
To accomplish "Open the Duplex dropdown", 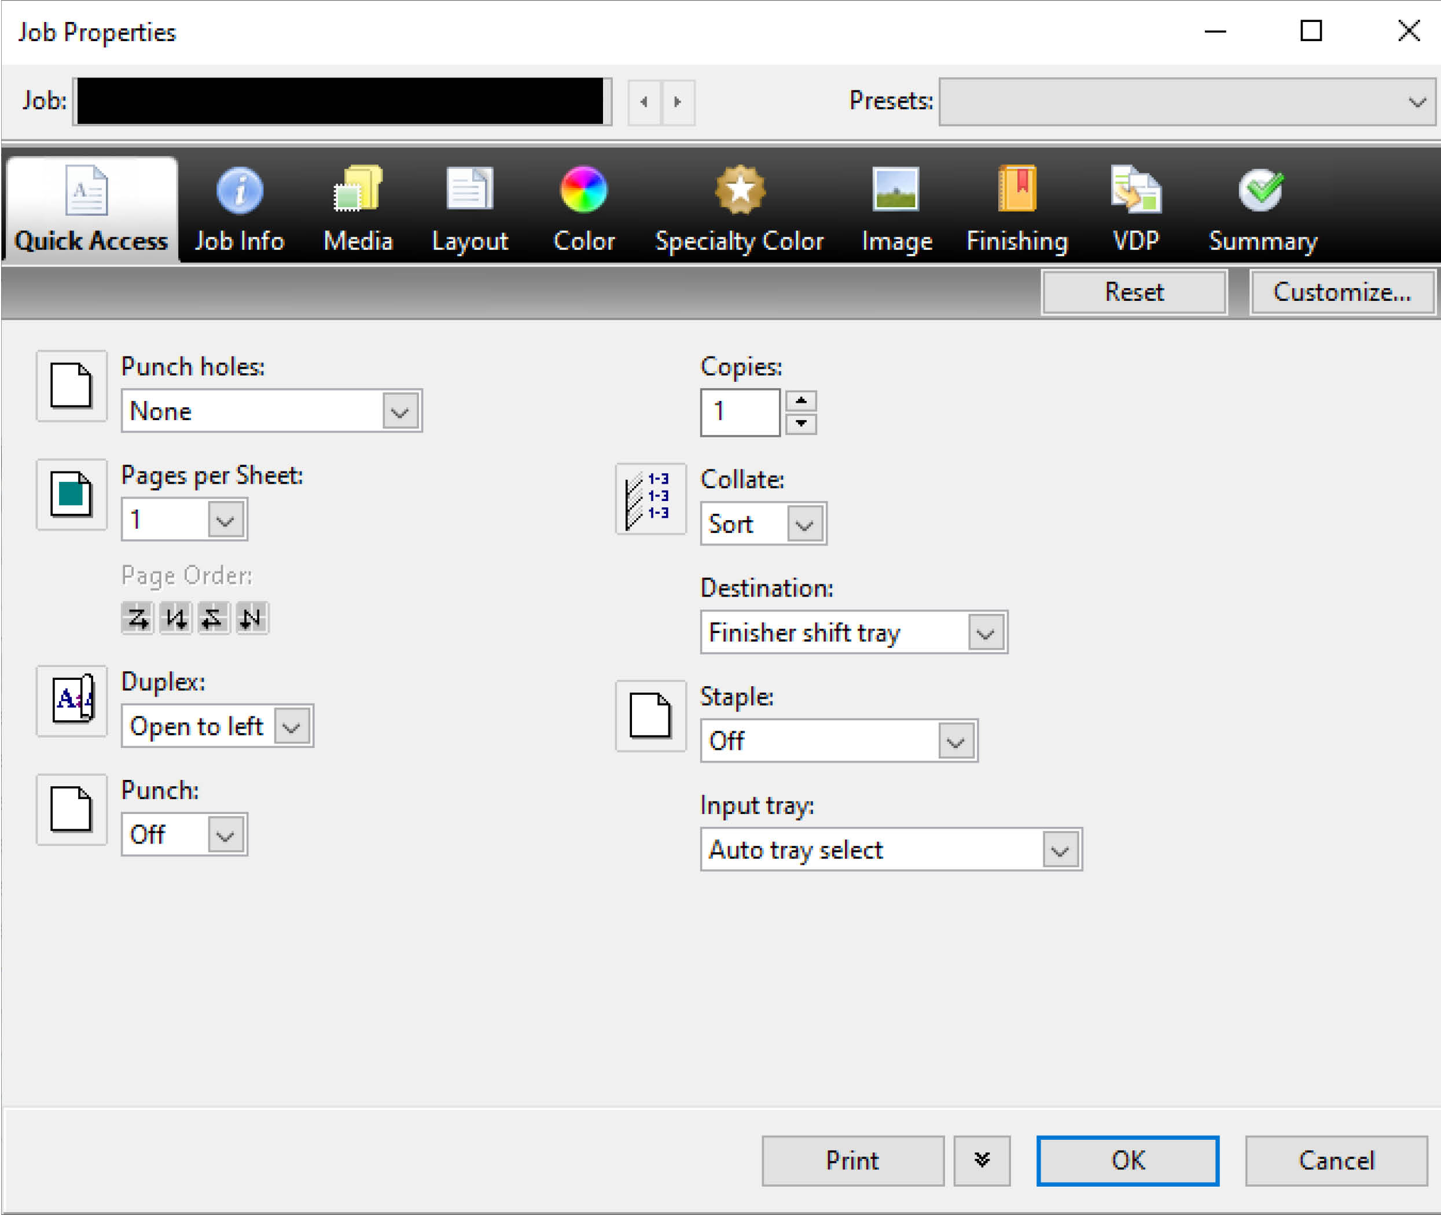I will pyautogui.click(x=217, y=726).
